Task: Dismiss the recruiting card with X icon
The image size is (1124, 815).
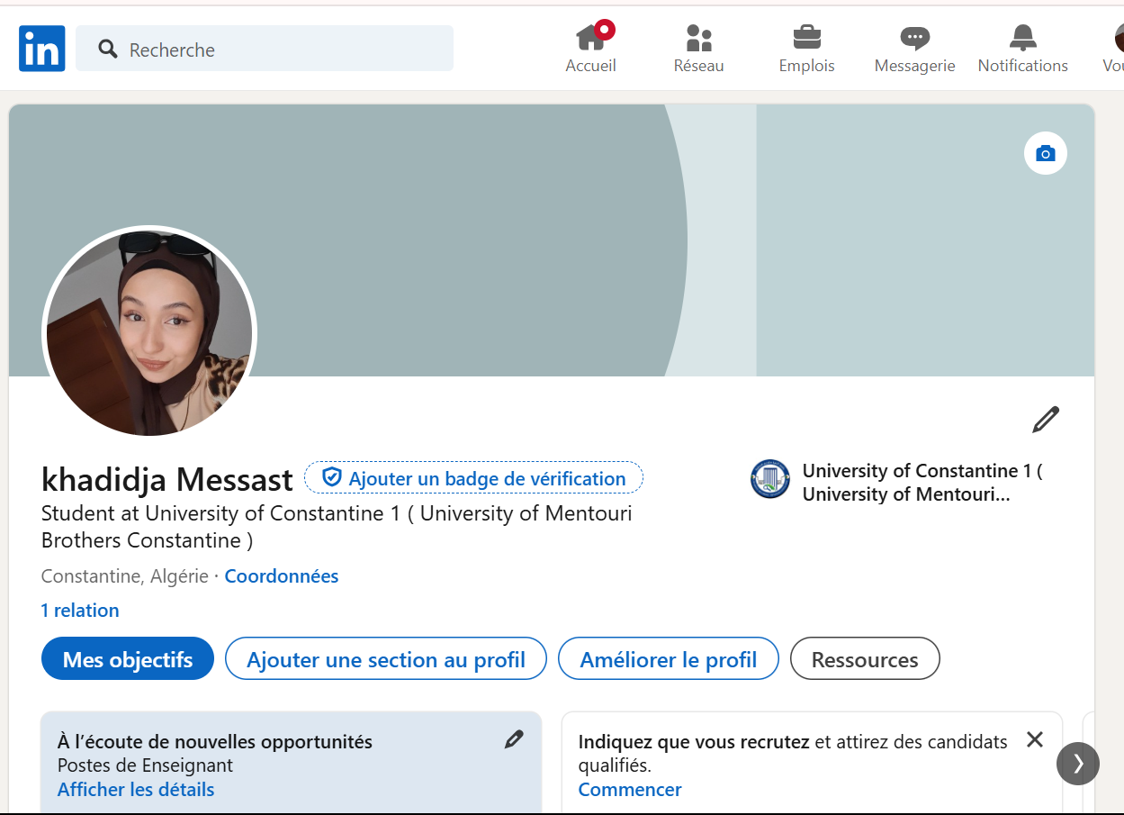Action: pyautogui.click(x=1035, y=739)
